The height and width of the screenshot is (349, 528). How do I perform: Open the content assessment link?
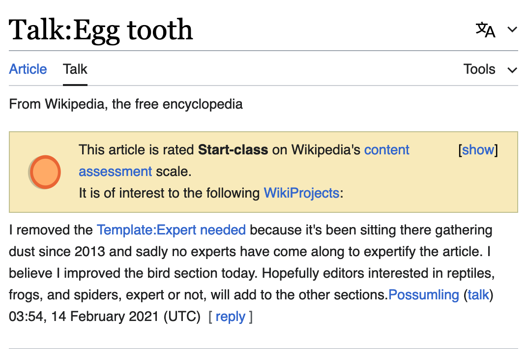pos(386,150)
